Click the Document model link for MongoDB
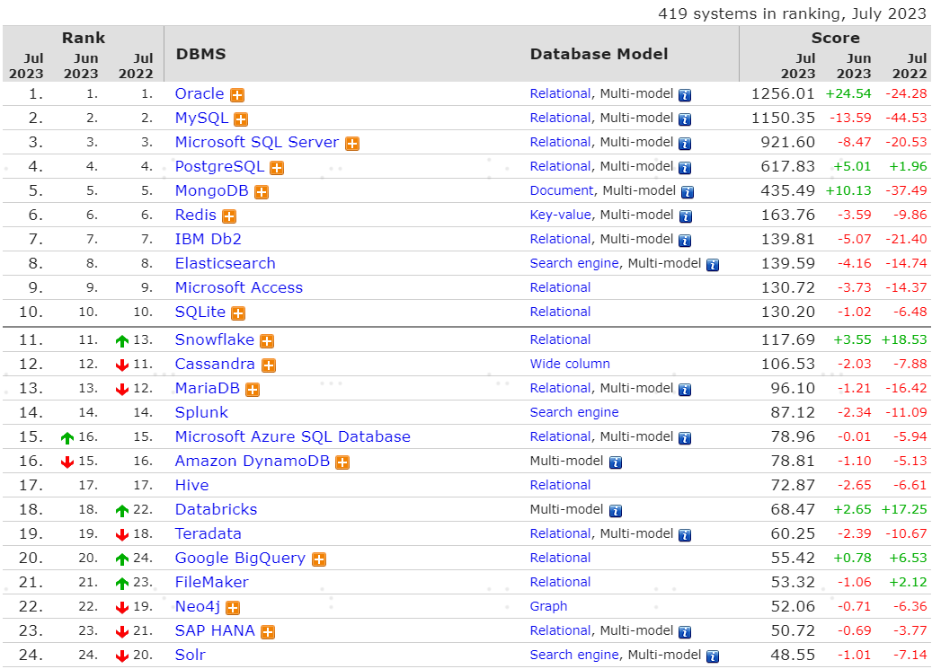Image resolution: width=932 pixels, height=669 pixels. (561, 190)
